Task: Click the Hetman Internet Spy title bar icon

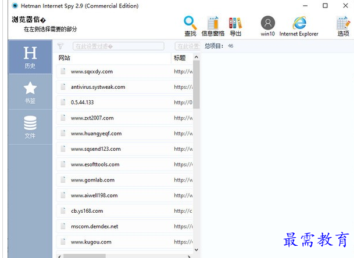Action: [x=15, y=6]
